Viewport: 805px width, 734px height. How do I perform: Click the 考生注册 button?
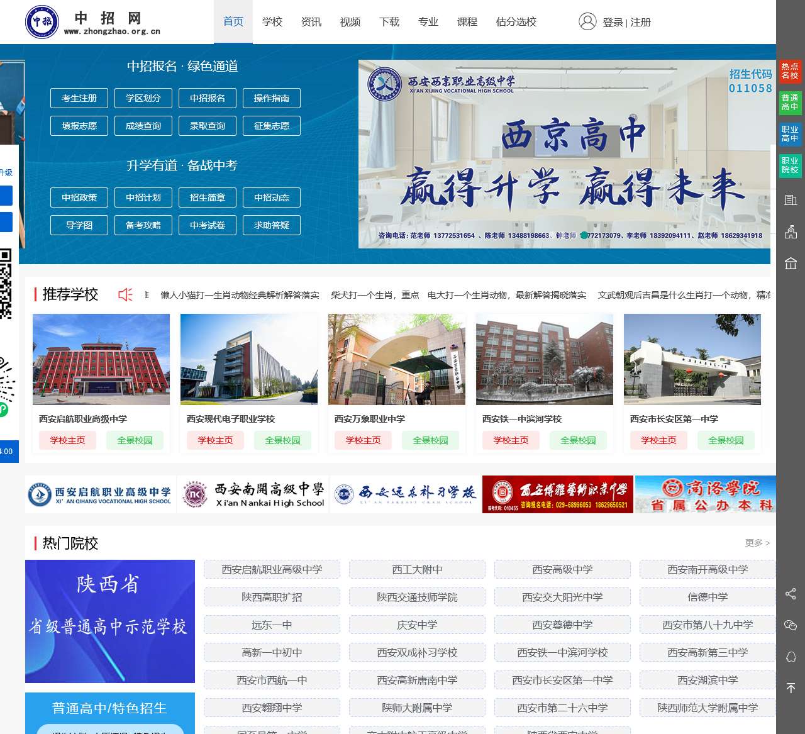tap(79, 98)
